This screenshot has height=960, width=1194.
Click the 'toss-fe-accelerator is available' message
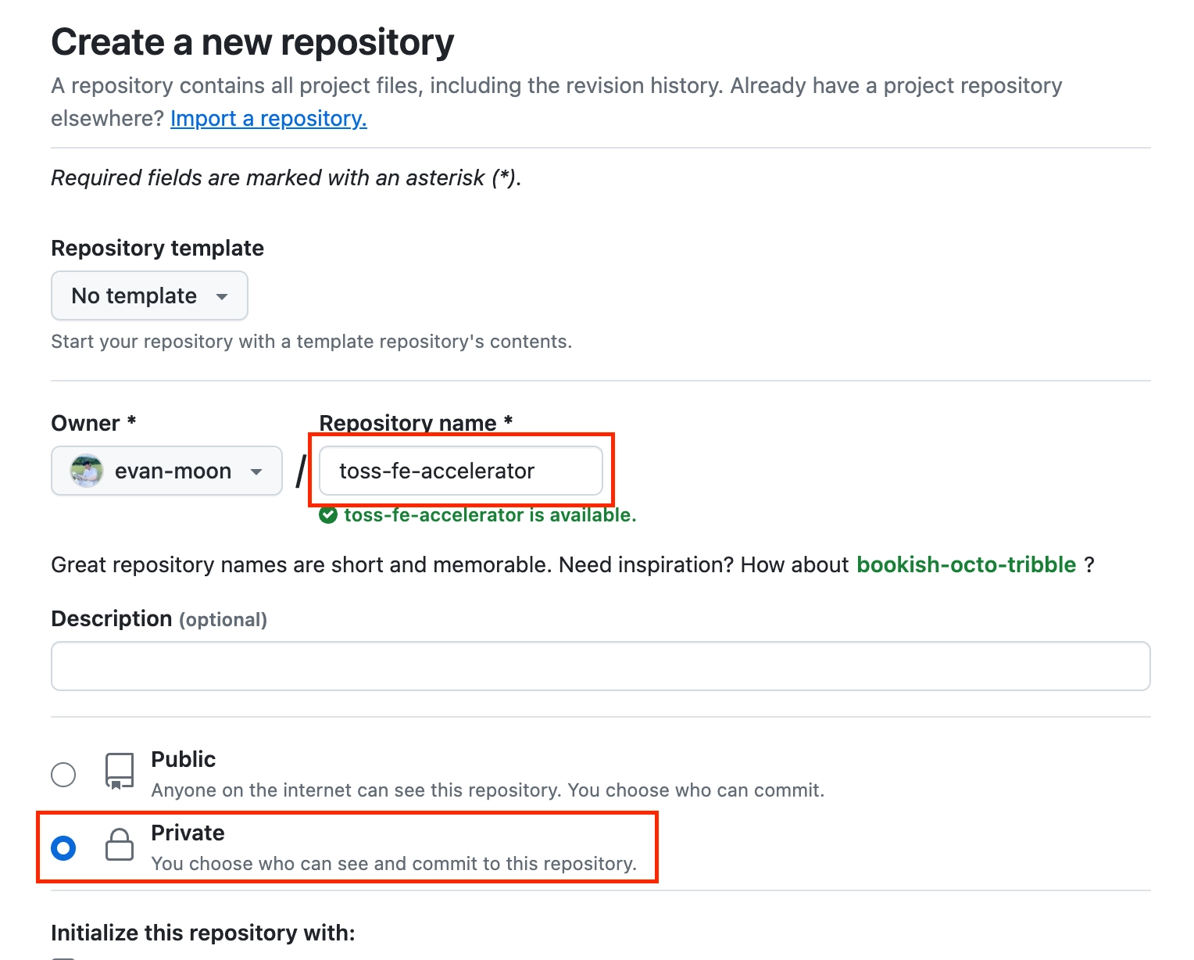pos(490,515)
